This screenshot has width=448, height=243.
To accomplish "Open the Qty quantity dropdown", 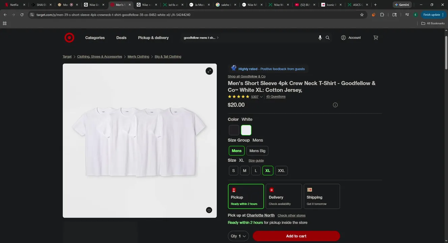I will (x=238, y=236).
